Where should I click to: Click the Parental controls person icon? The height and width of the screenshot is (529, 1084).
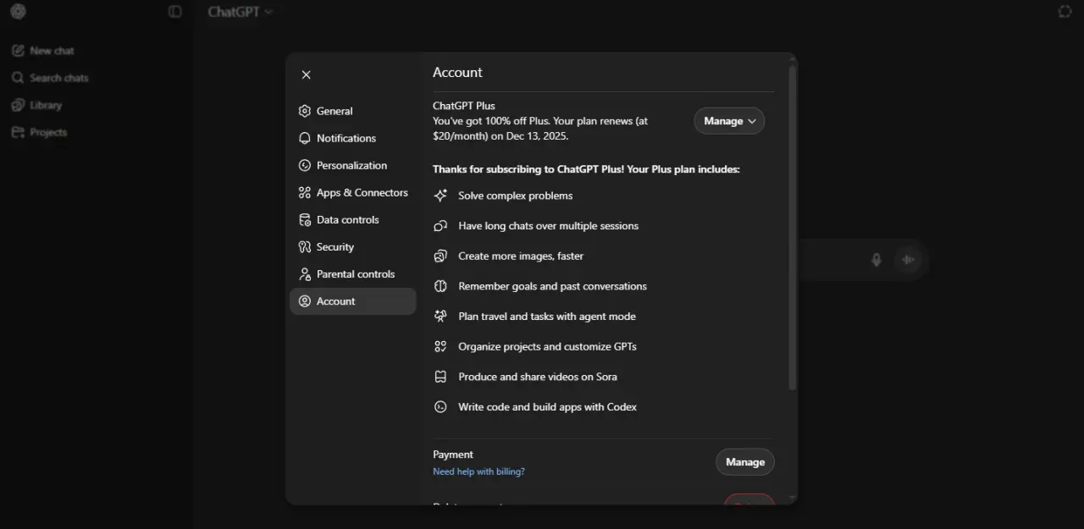click(305, 274)
